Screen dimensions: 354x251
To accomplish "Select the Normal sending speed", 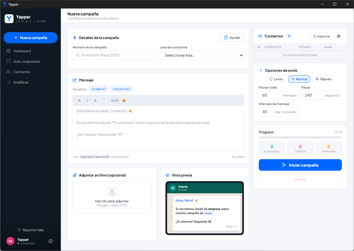I will pyautogui.click(x=299, y=79).
